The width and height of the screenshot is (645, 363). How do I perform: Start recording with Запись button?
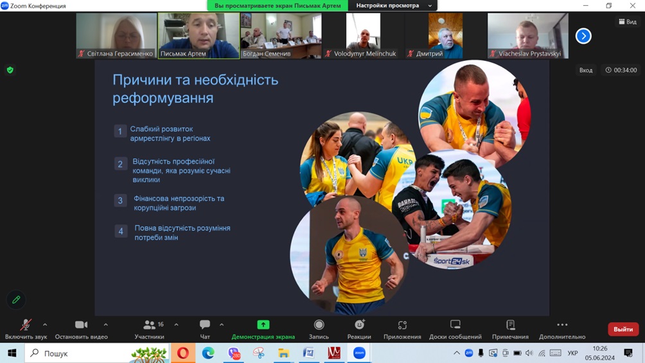tap(319, 328)
